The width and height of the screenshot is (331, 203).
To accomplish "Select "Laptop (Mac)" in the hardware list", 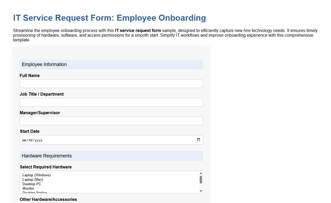I will coord(32,179).
